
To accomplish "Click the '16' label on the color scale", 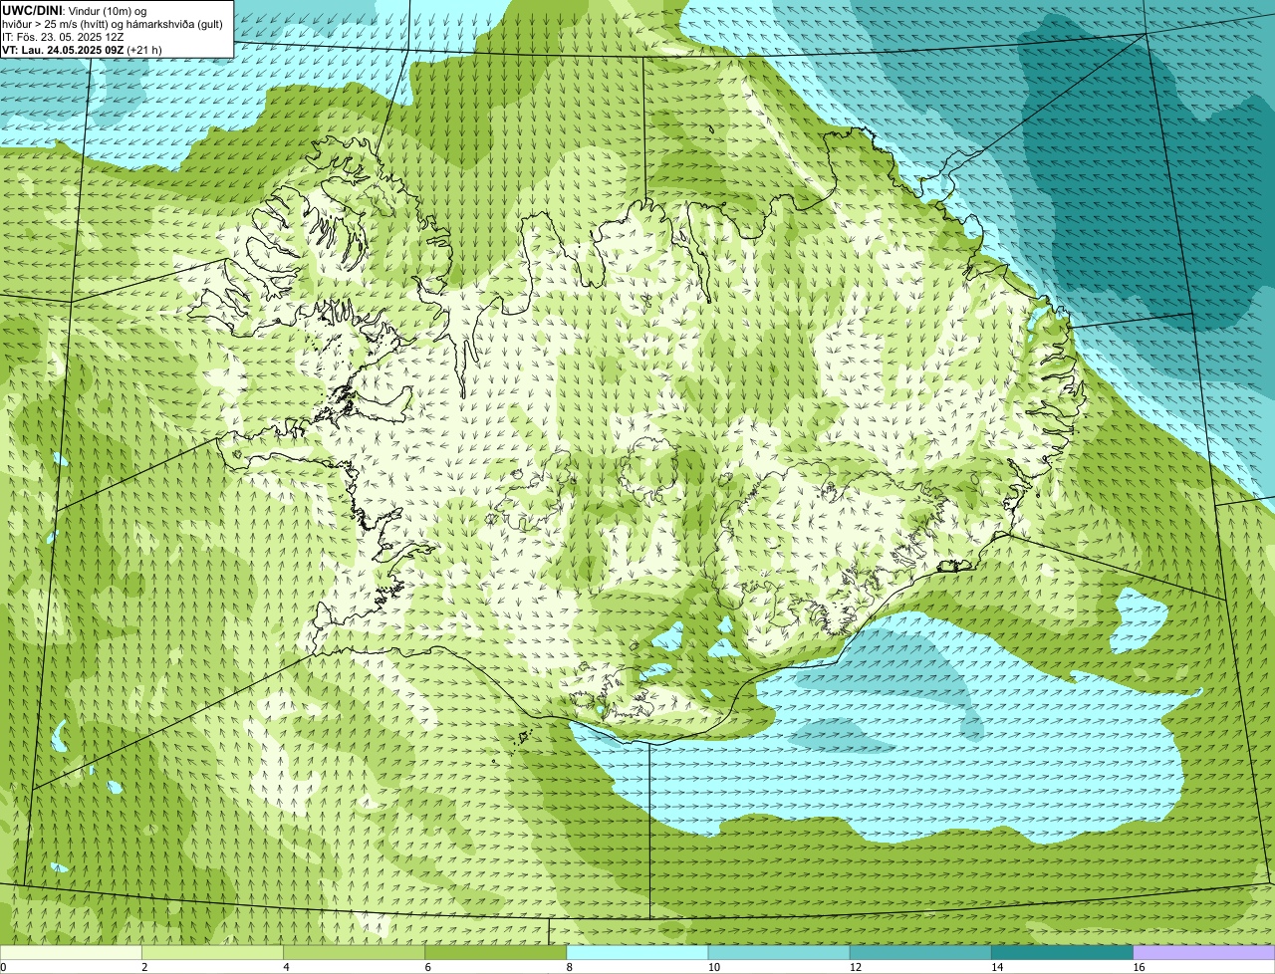I will pos(1139,967).
